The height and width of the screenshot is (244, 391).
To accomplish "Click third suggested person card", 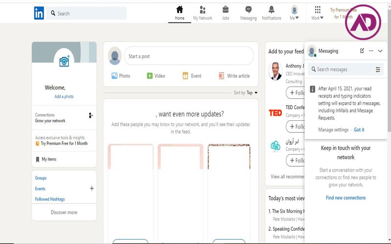I will [229, 194].
